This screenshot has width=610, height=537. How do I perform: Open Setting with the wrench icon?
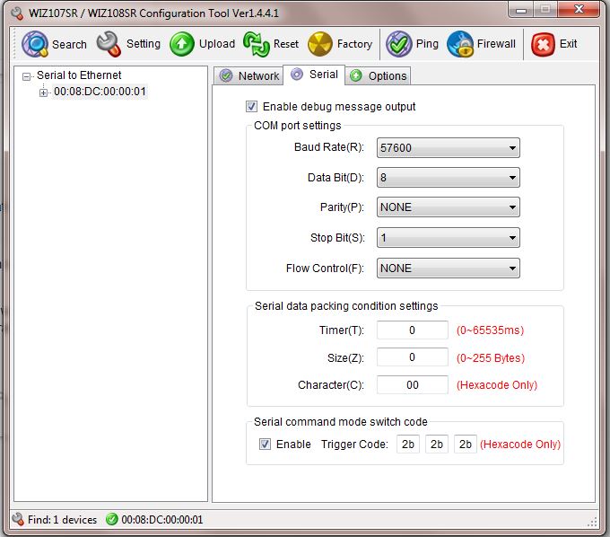[109, 44]
